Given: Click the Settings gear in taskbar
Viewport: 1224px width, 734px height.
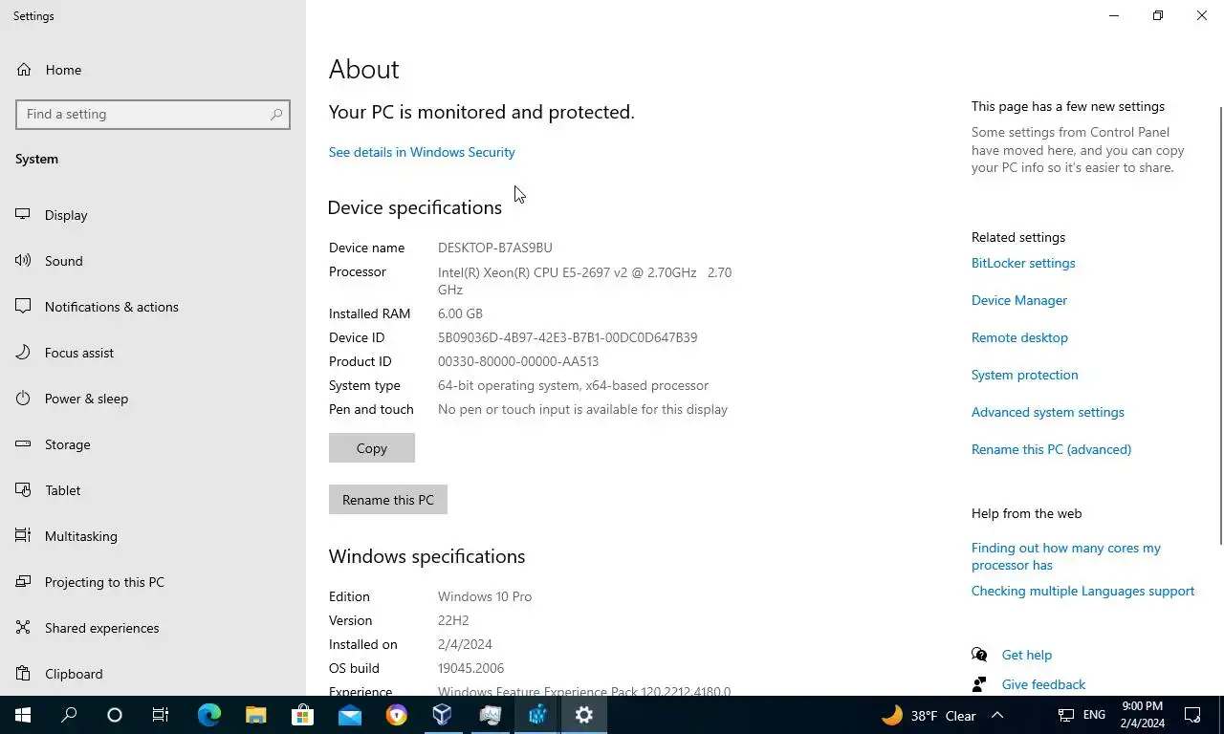Looking at the screenshot, I should click(x=583, y=715).
